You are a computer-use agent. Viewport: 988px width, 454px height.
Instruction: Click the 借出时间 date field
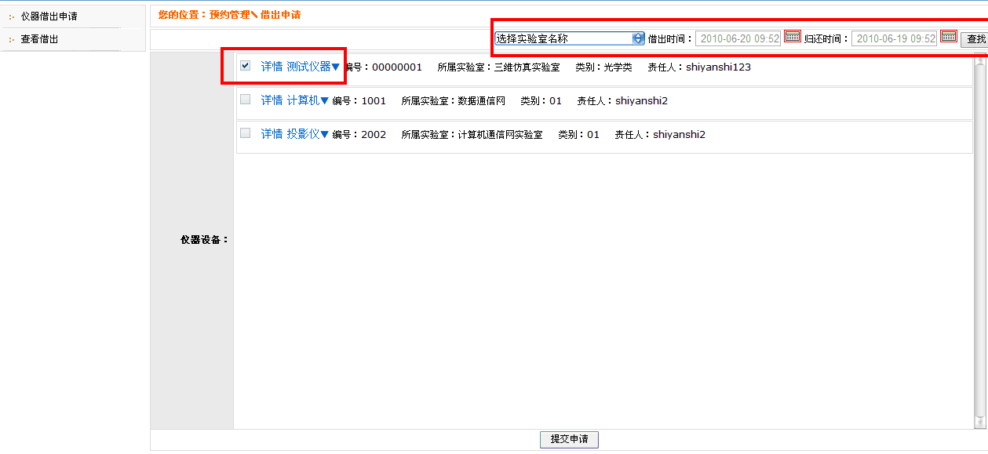tap(738, 38)
